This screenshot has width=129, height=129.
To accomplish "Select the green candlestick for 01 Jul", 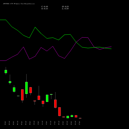I will click(6, 71).
